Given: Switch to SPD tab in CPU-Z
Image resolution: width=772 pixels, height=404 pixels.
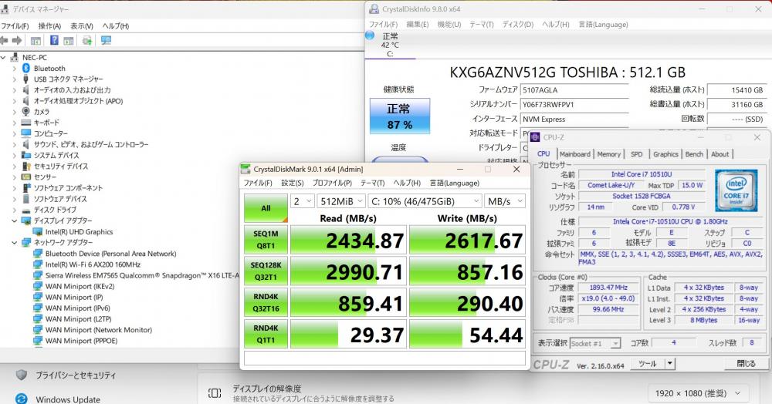Looking at the screenshot, I should [637, 154].
